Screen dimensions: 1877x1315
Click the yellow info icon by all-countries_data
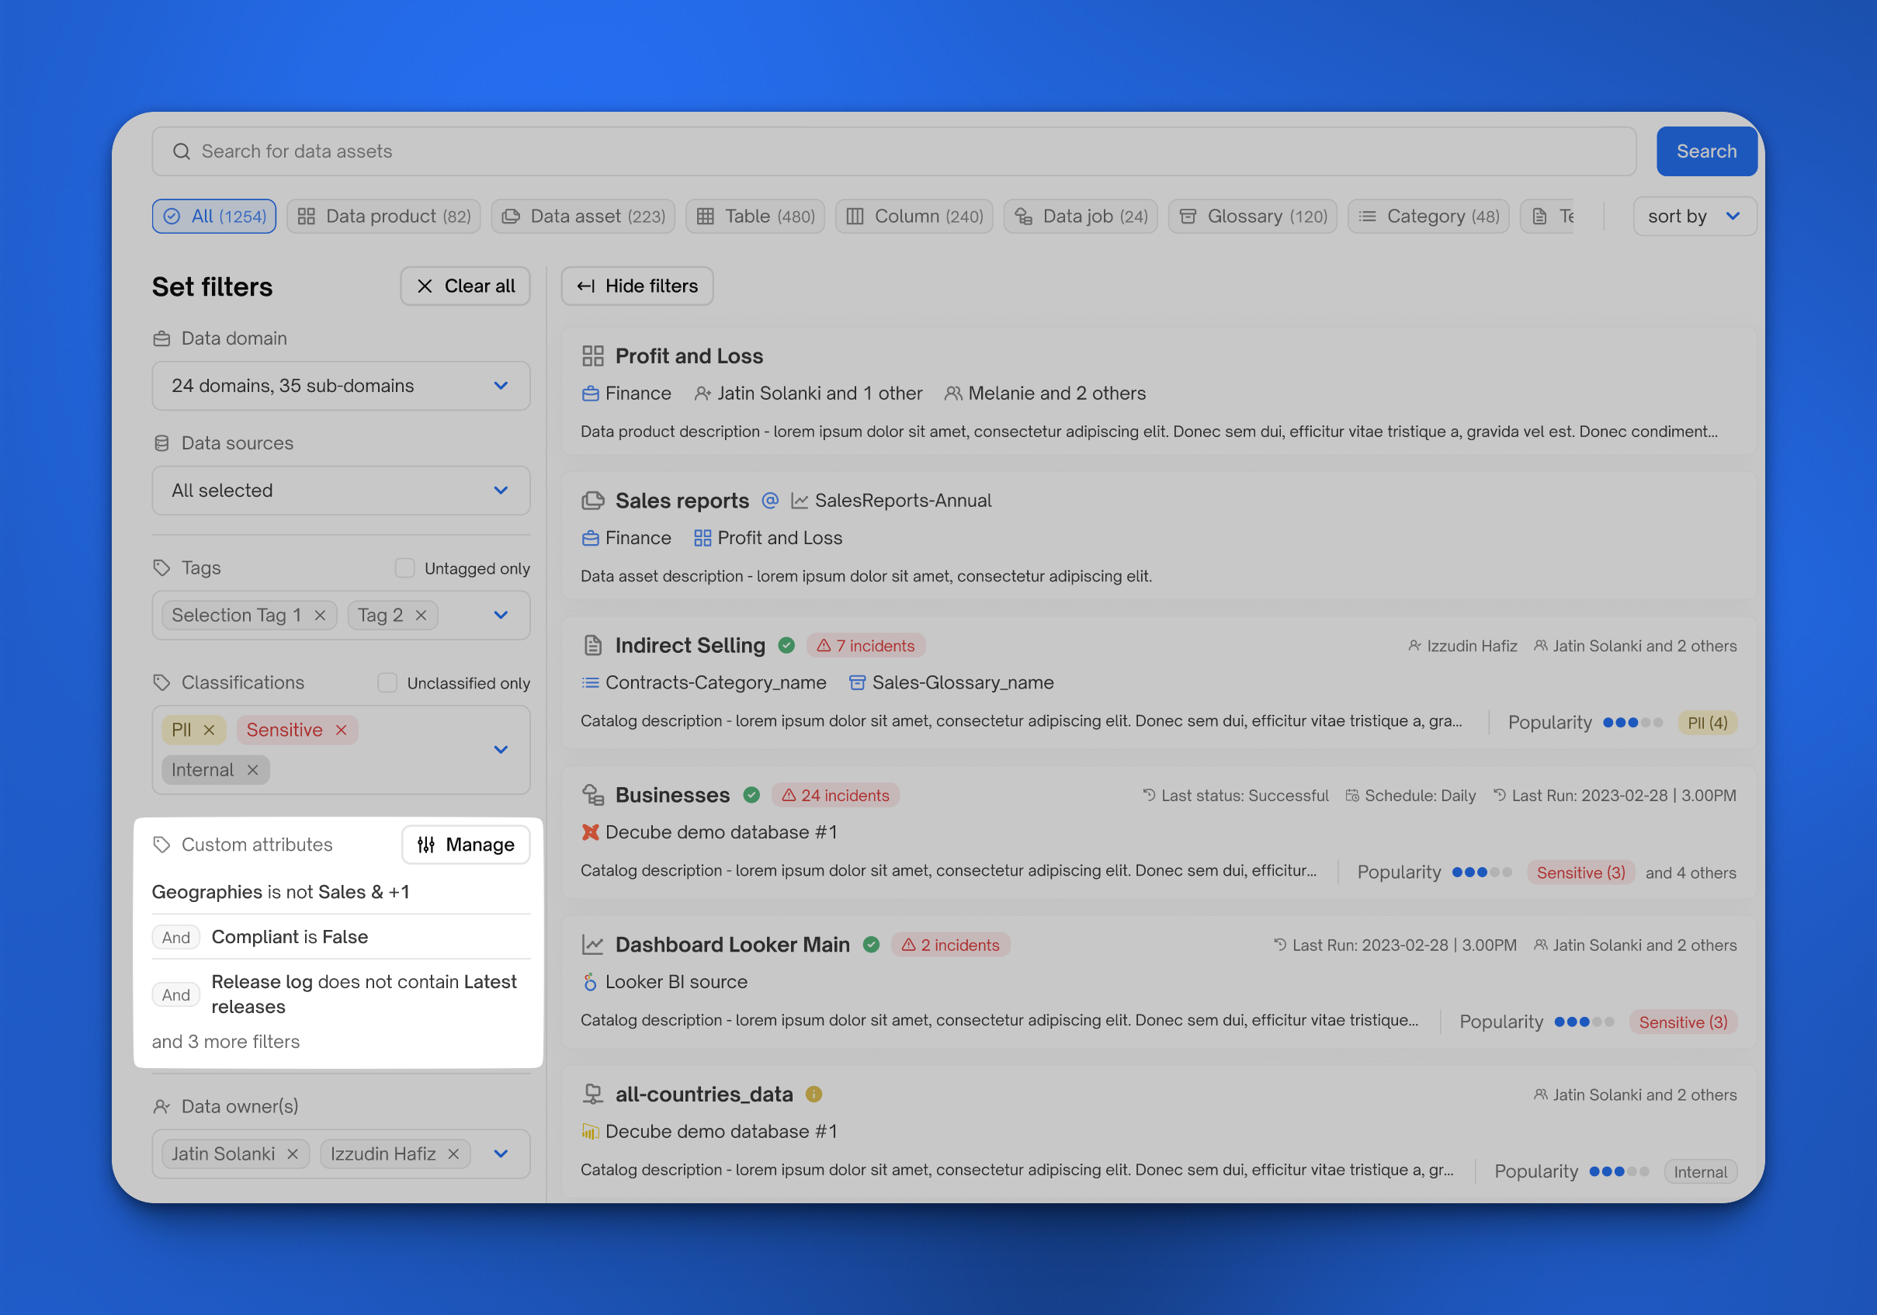tap(814, 1095)
